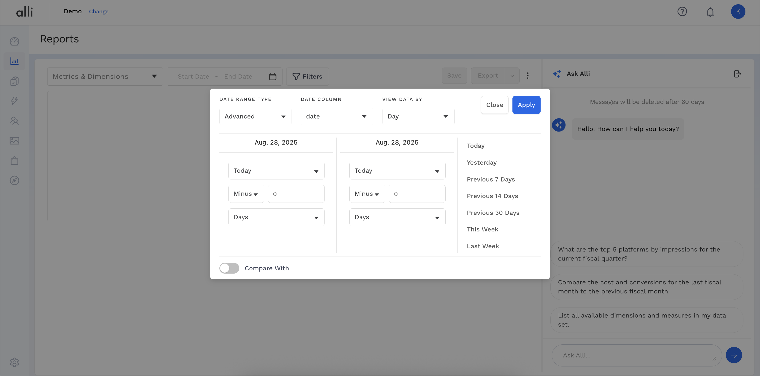Click the Ask Alli message input field

[634, 355]
